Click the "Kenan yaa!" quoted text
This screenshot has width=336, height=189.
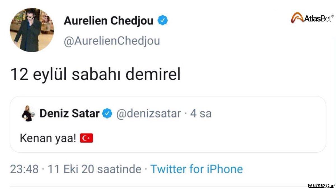48,138
